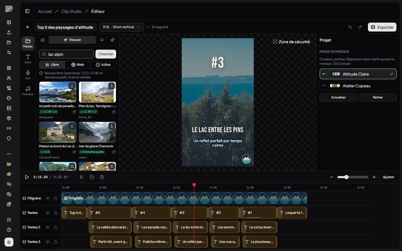Click Ajuster to fit the timeline

[389, 177]
